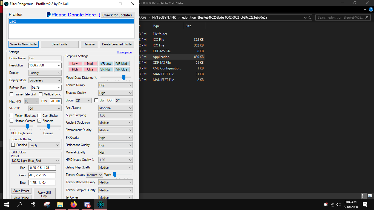Open the Windows Start menu
This screenshot has width=374, height=210.
click(x=6, y=204)
